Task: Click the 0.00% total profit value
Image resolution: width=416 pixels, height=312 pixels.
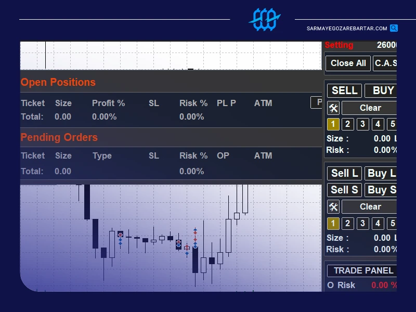Action: point(105,116)
